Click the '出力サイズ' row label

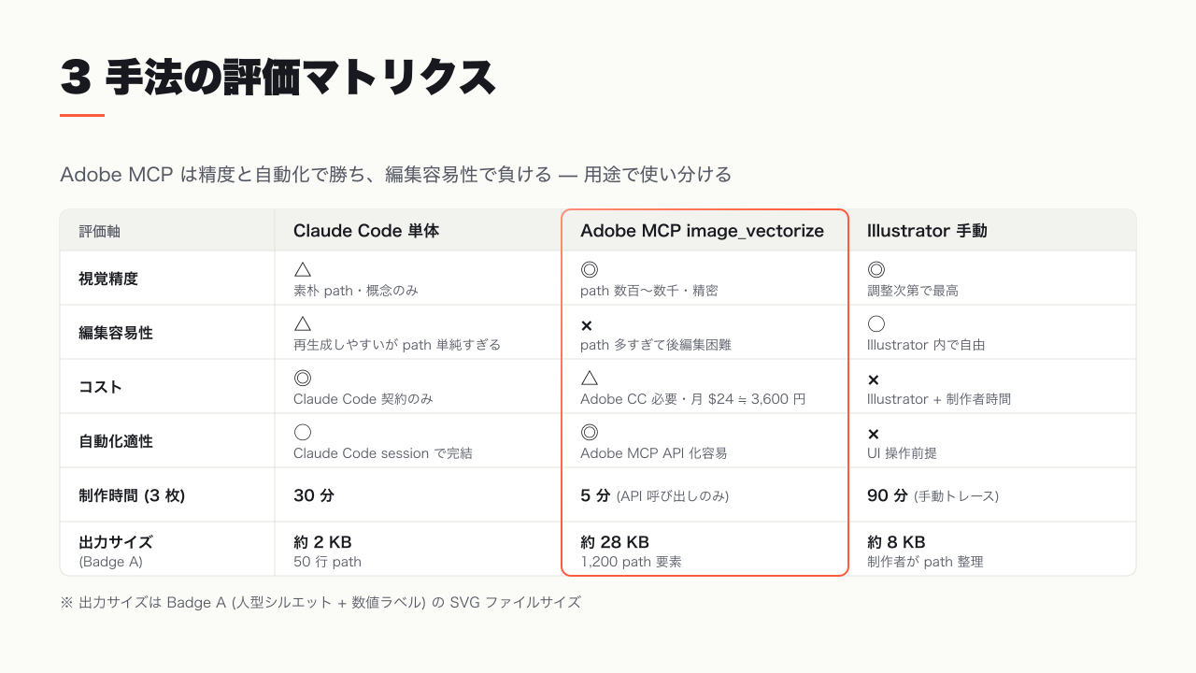[116, 542]
